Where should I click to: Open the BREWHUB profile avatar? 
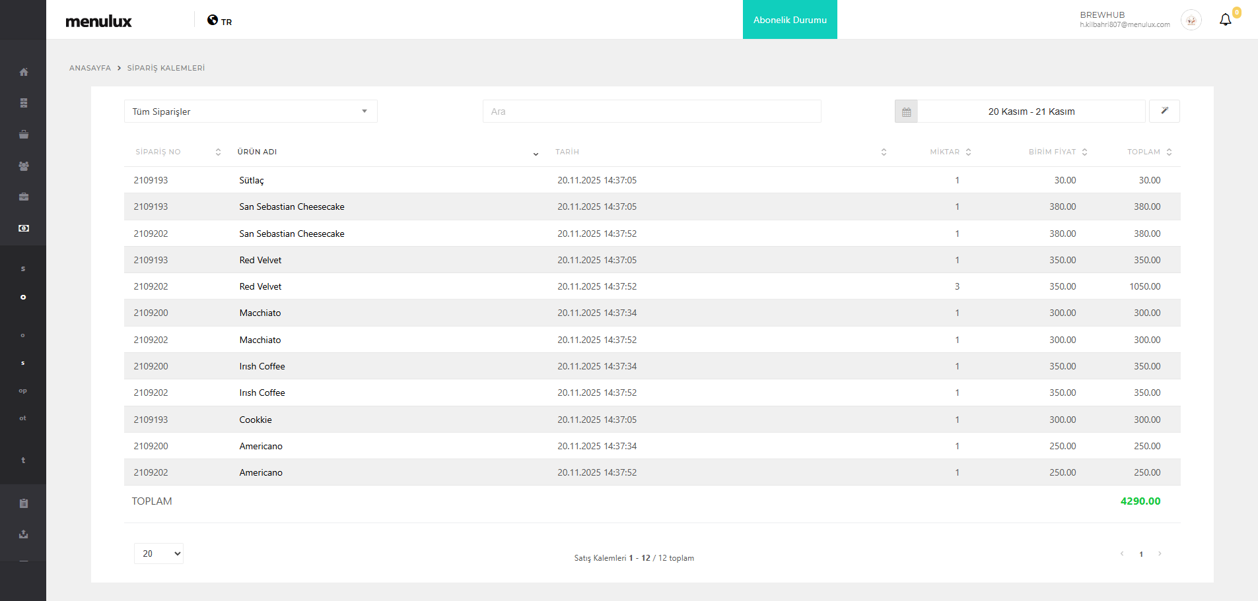pyautogui.click(x=1191, y=20)
